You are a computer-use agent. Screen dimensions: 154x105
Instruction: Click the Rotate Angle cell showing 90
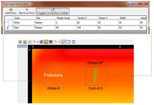click(x=66, y=28)
